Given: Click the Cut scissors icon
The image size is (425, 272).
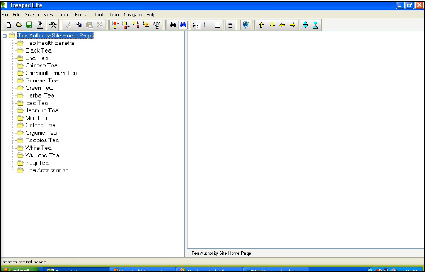Looking at the screenshot, I should 68,25.
